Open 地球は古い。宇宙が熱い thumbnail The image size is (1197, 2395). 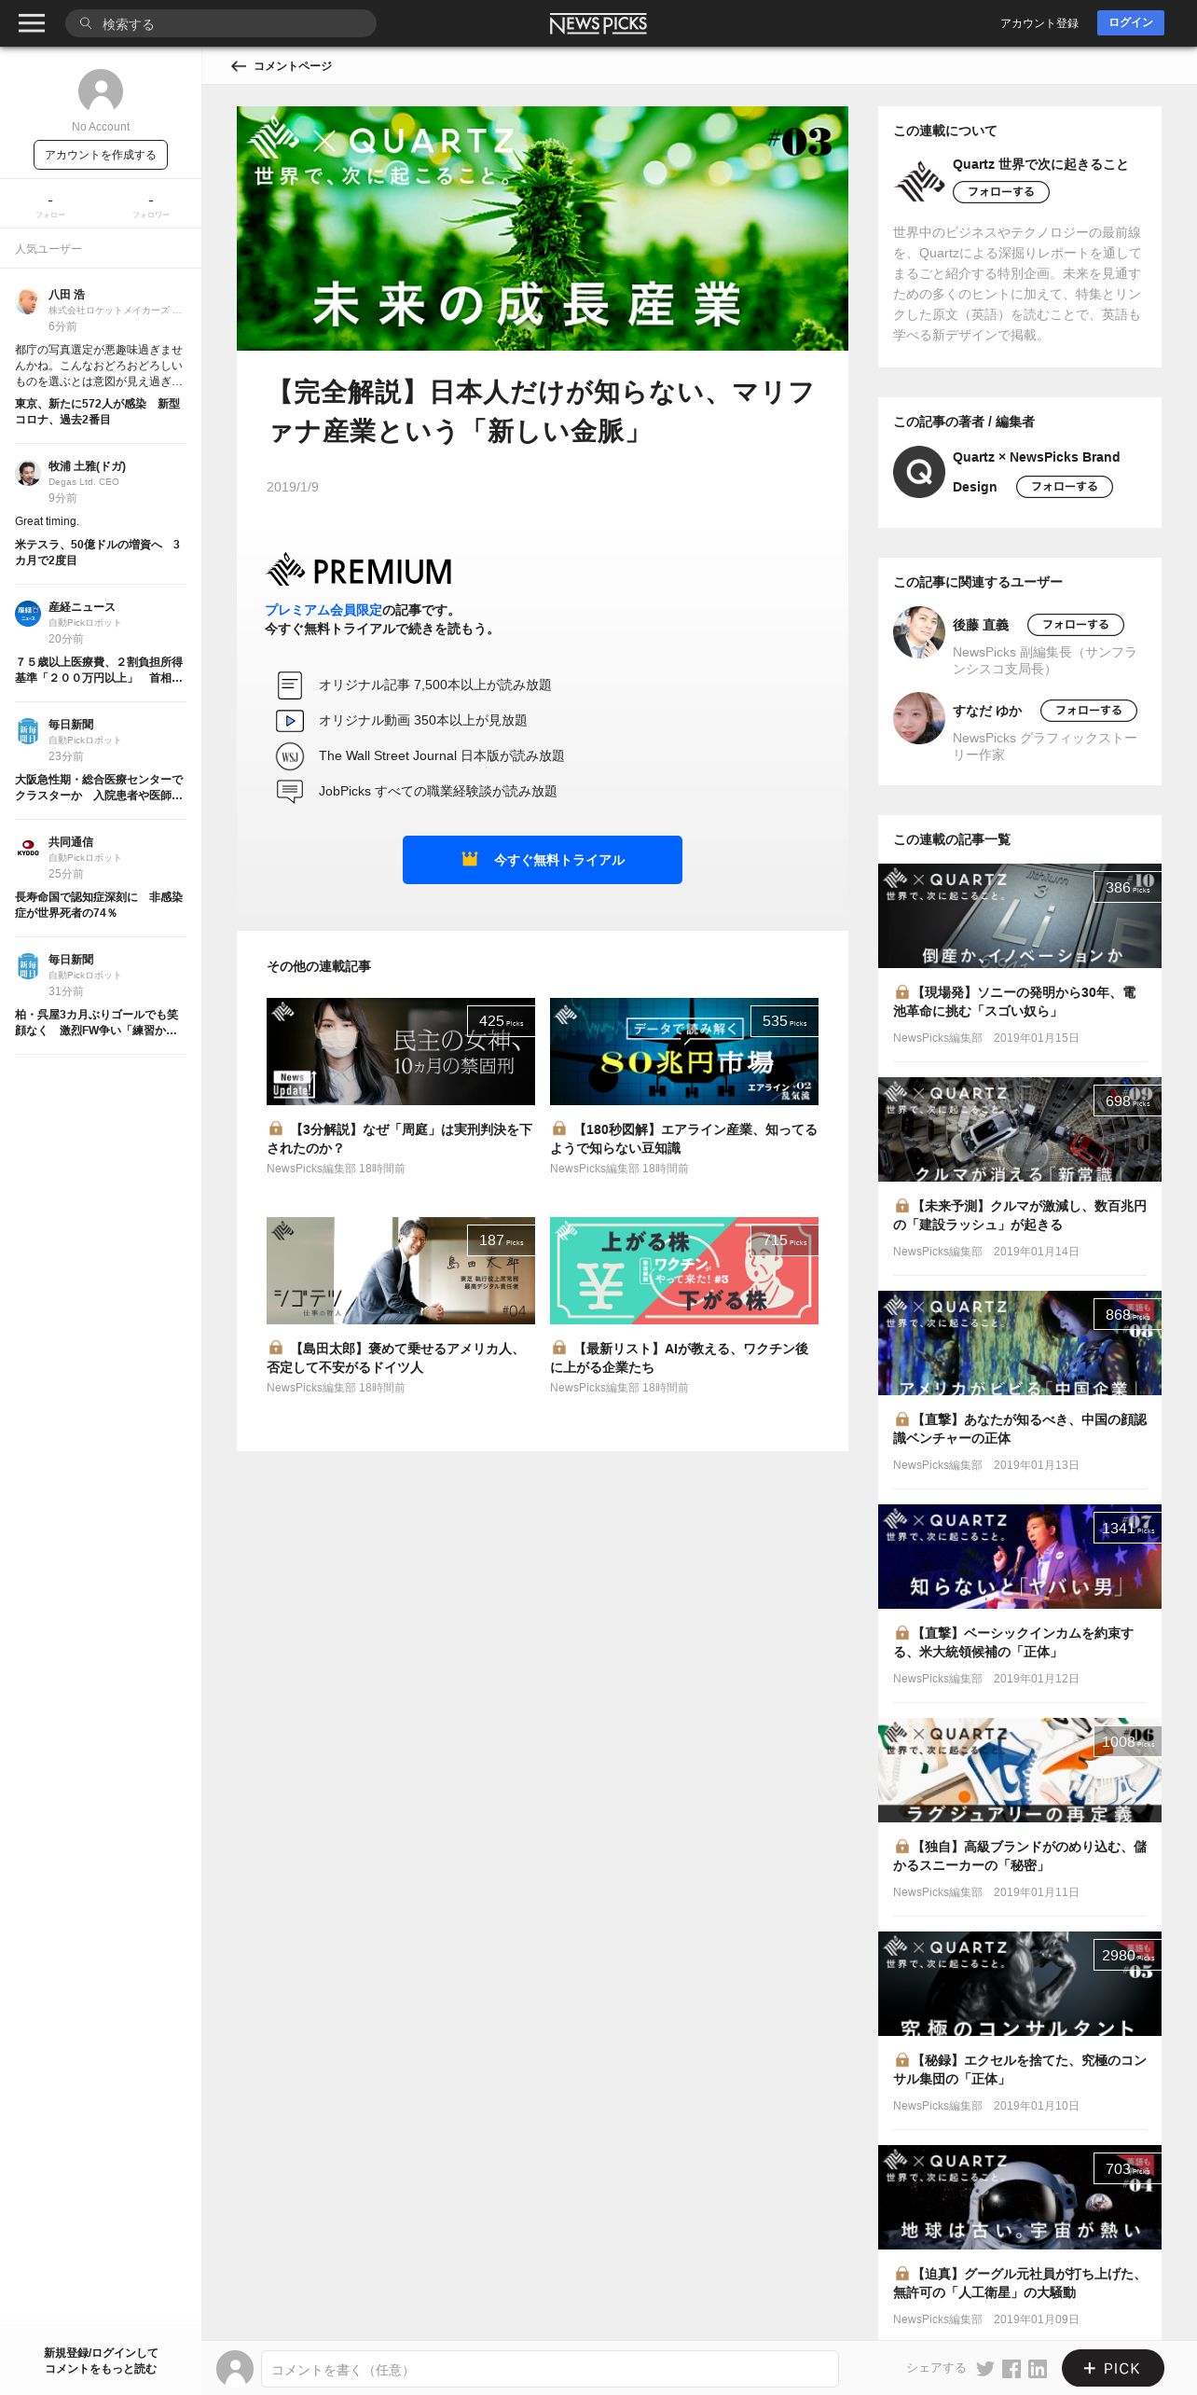tap(1020, 2197)
